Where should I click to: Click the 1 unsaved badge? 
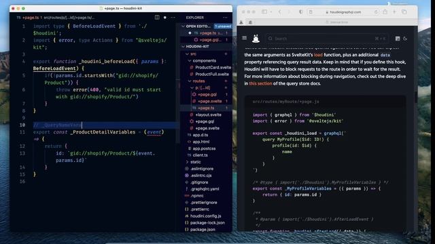point(223,26)
